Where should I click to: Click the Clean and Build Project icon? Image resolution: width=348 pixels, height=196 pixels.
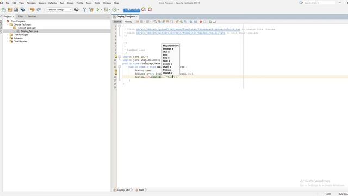coord(91,10)
